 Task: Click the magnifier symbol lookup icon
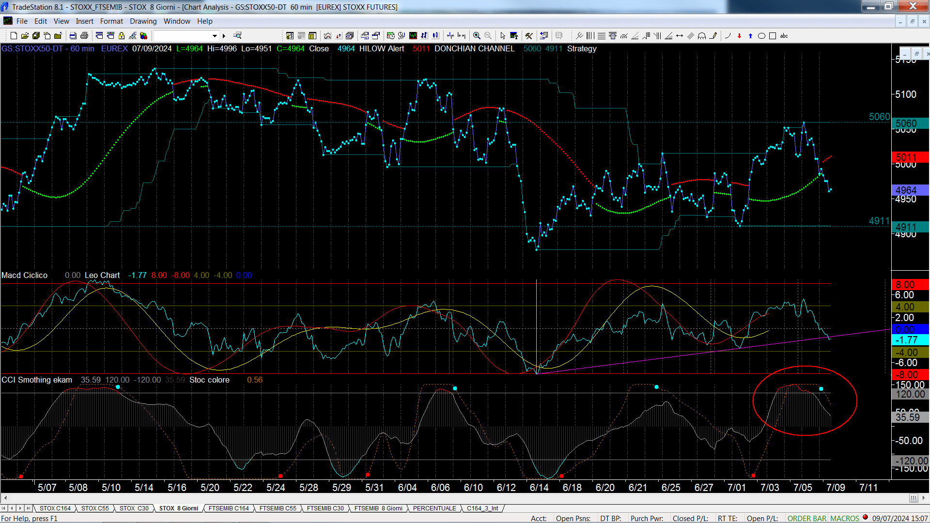click(237, 35)
